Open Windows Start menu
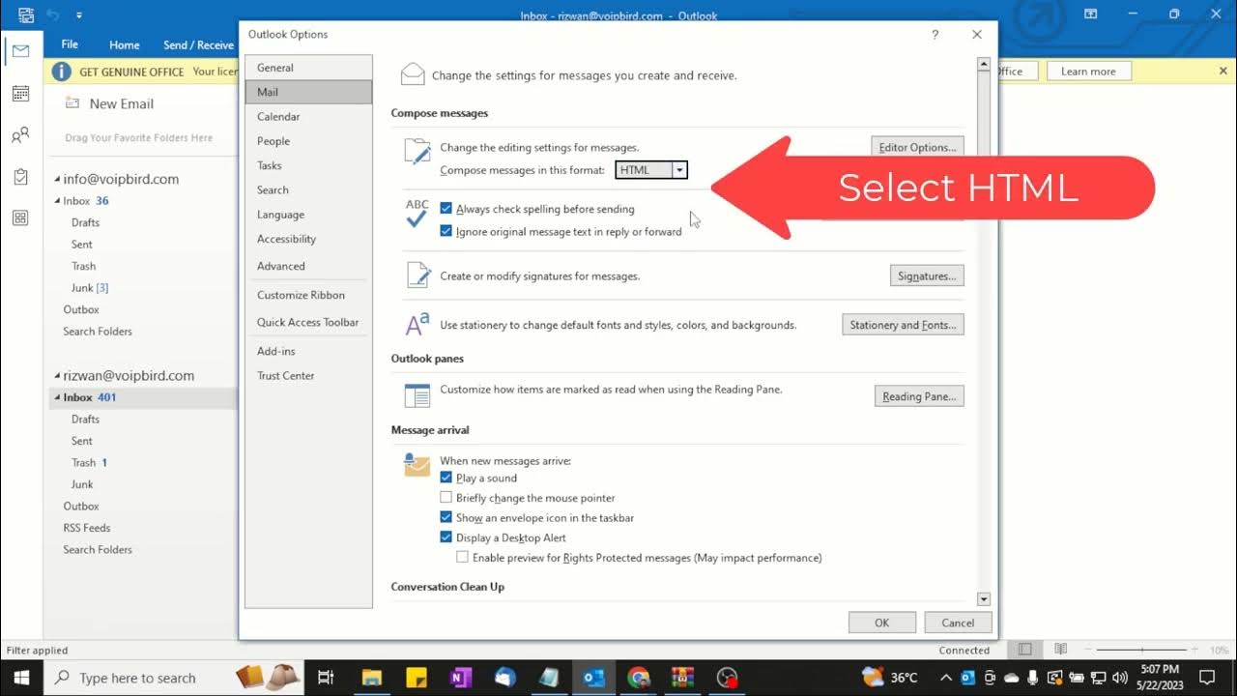The width and height of the screenshot is (1237, 696). point(21,678)
